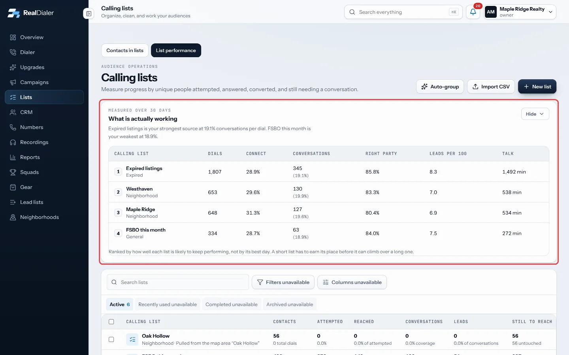
Task: Expand the Hide dropdown on the insights card
Action: coord(535,114)
